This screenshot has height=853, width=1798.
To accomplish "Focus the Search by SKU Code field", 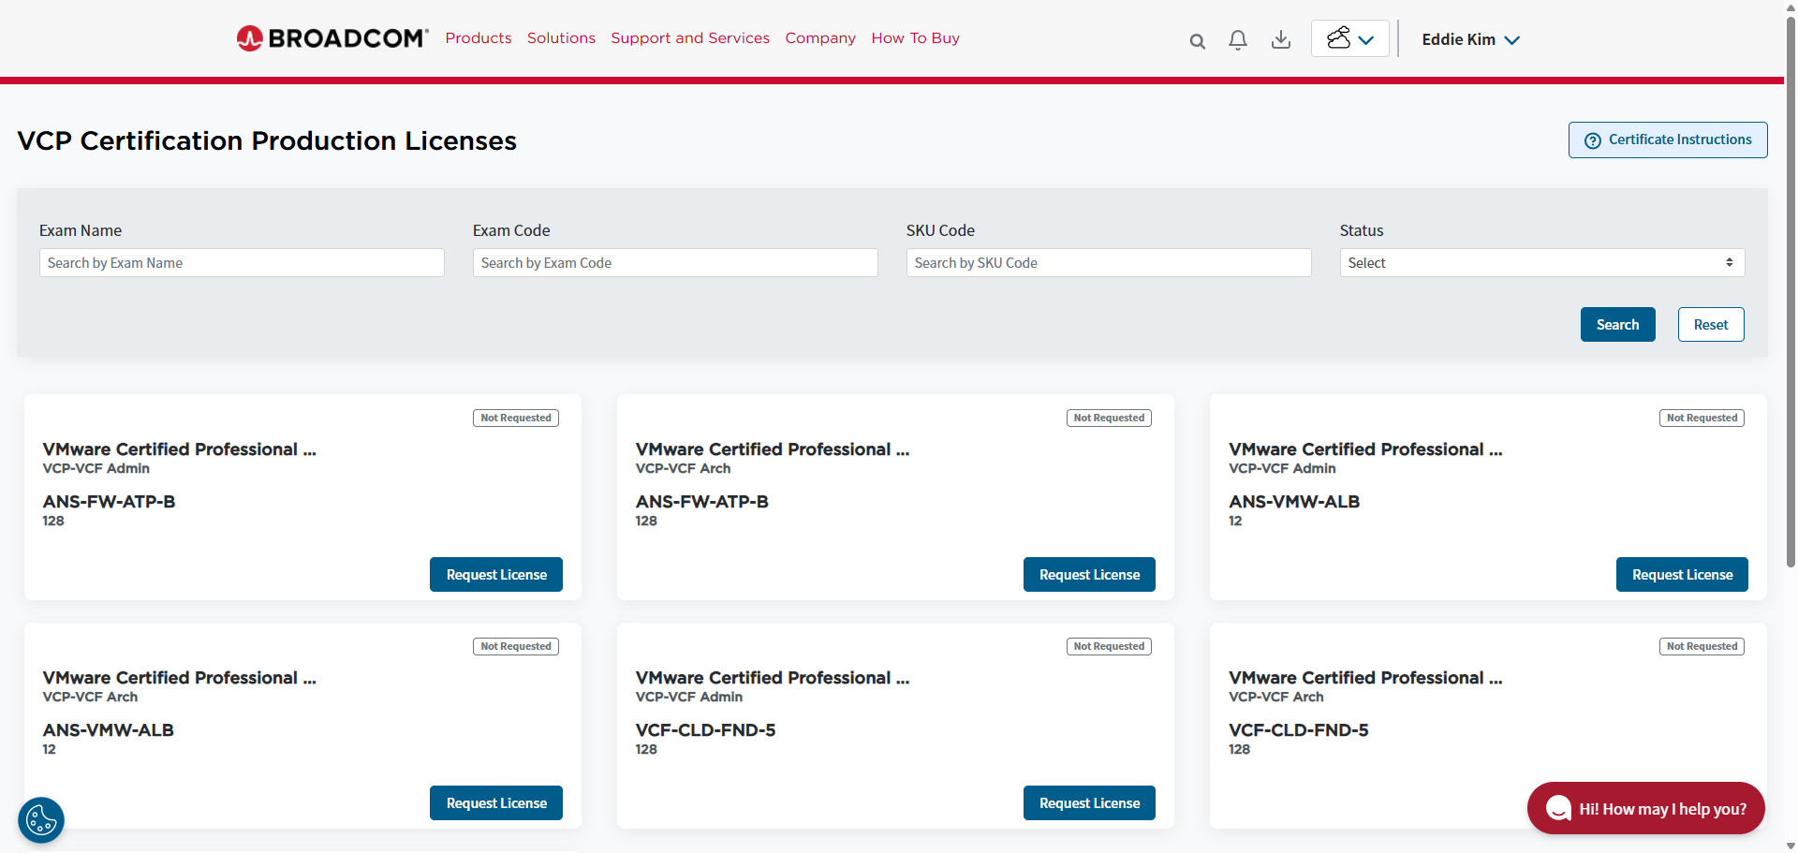I will click(x=1109, y=263).
